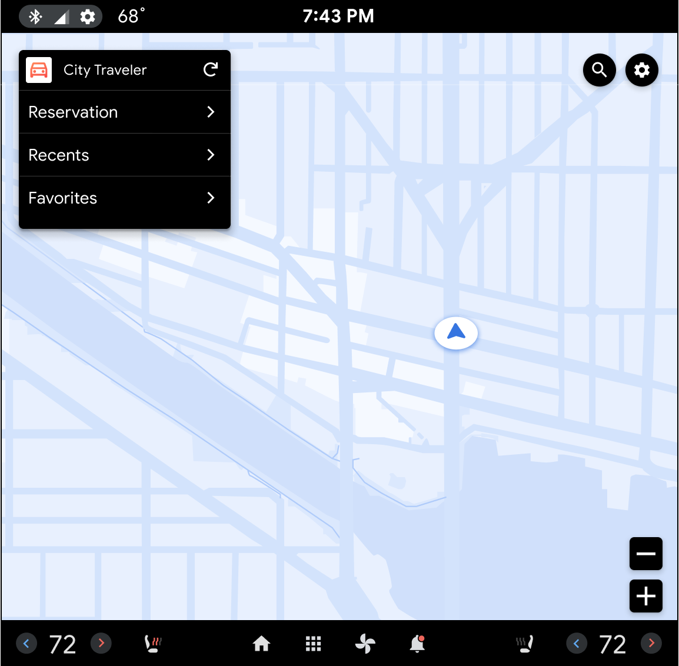Refresh the City Traveler app
The width and height of the screenshot is (679, 666).
tap(210, 69)
